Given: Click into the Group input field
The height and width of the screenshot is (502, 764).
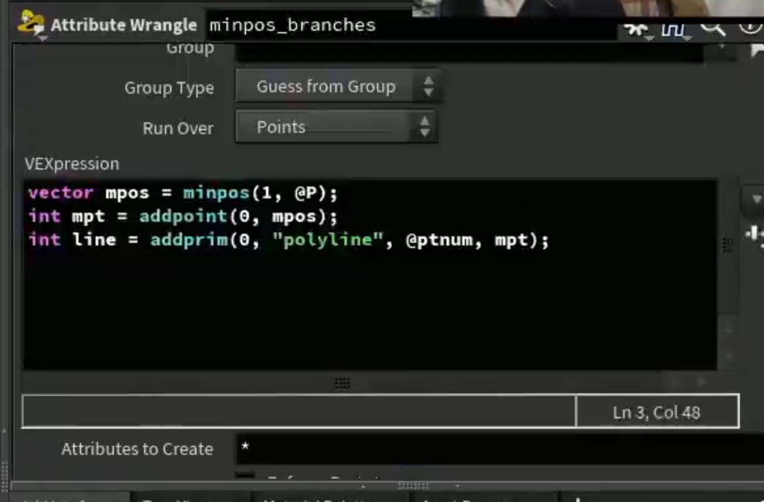Looking at the screenshot, I should point(469,52).
